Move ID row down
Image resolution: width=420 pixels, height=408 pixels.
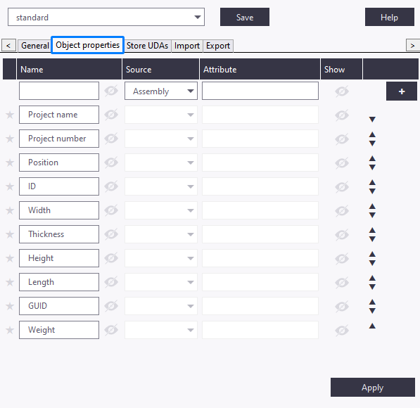pyautogui.click(x=372, y=191)
